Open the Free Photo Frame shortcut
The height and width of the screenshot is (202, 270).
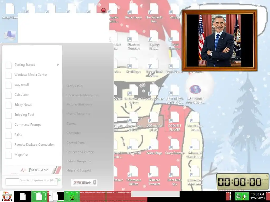pos(195,122)
